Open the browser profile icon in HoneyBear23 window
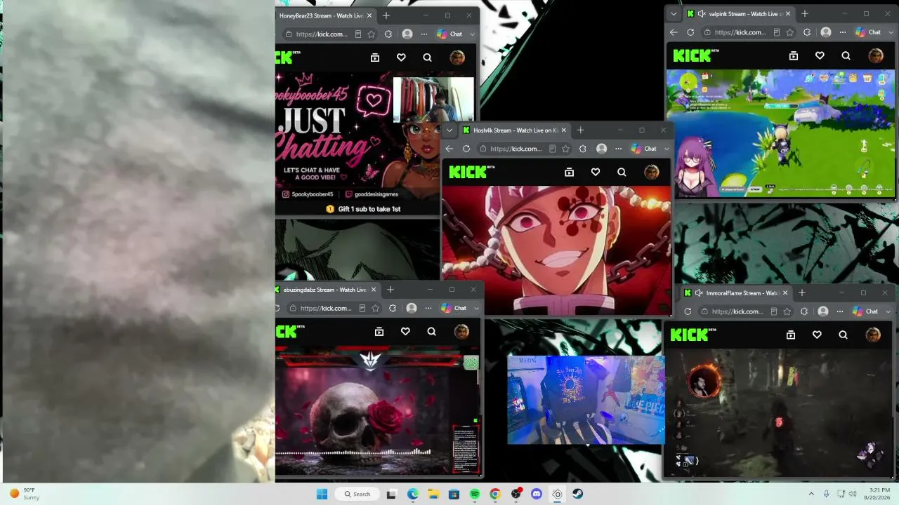This screenshot has width=899, height=505. (x=407, y=34)
